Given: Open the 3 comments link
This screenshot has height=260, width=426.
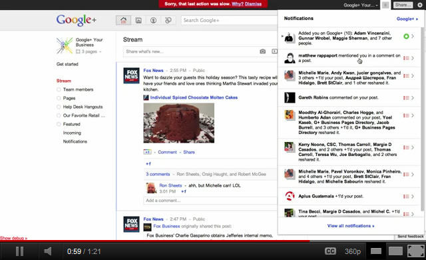Looking at the screenshot, I should coord(158,174).
